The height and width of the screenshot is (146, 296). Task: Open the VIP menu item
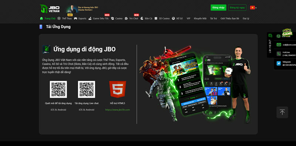click(188, 18)
